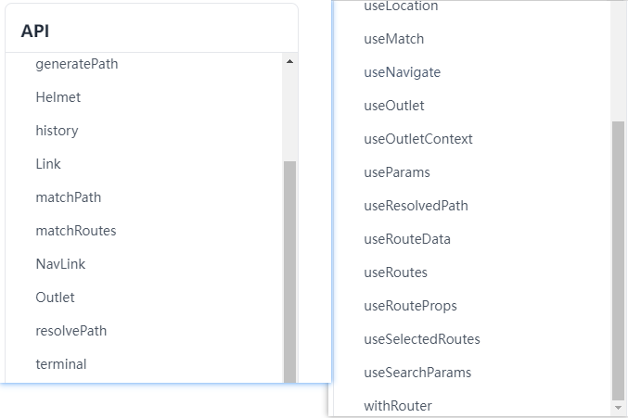Viewport: 628px width, 418px height.
Task: Open useSearchParams documentation
Action: click(417, 373)
